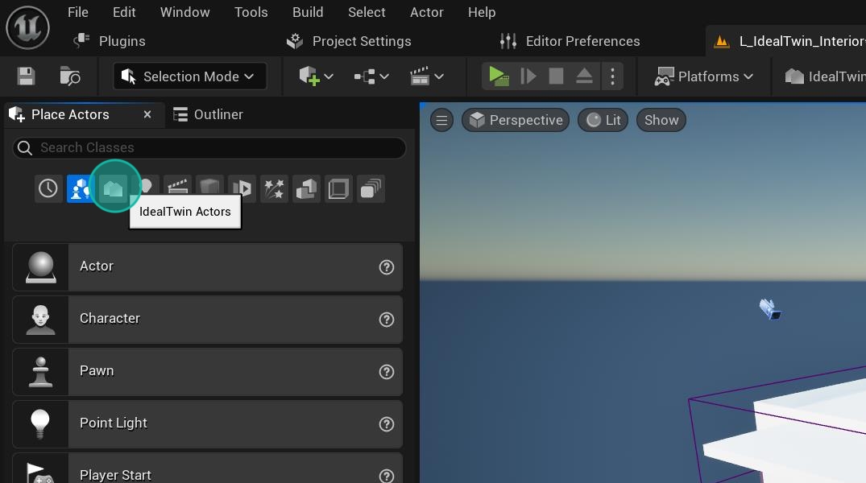The width and height of the screenshot is (866, 483).
Task: Select the Player Start class row
Action: point(207,468)
